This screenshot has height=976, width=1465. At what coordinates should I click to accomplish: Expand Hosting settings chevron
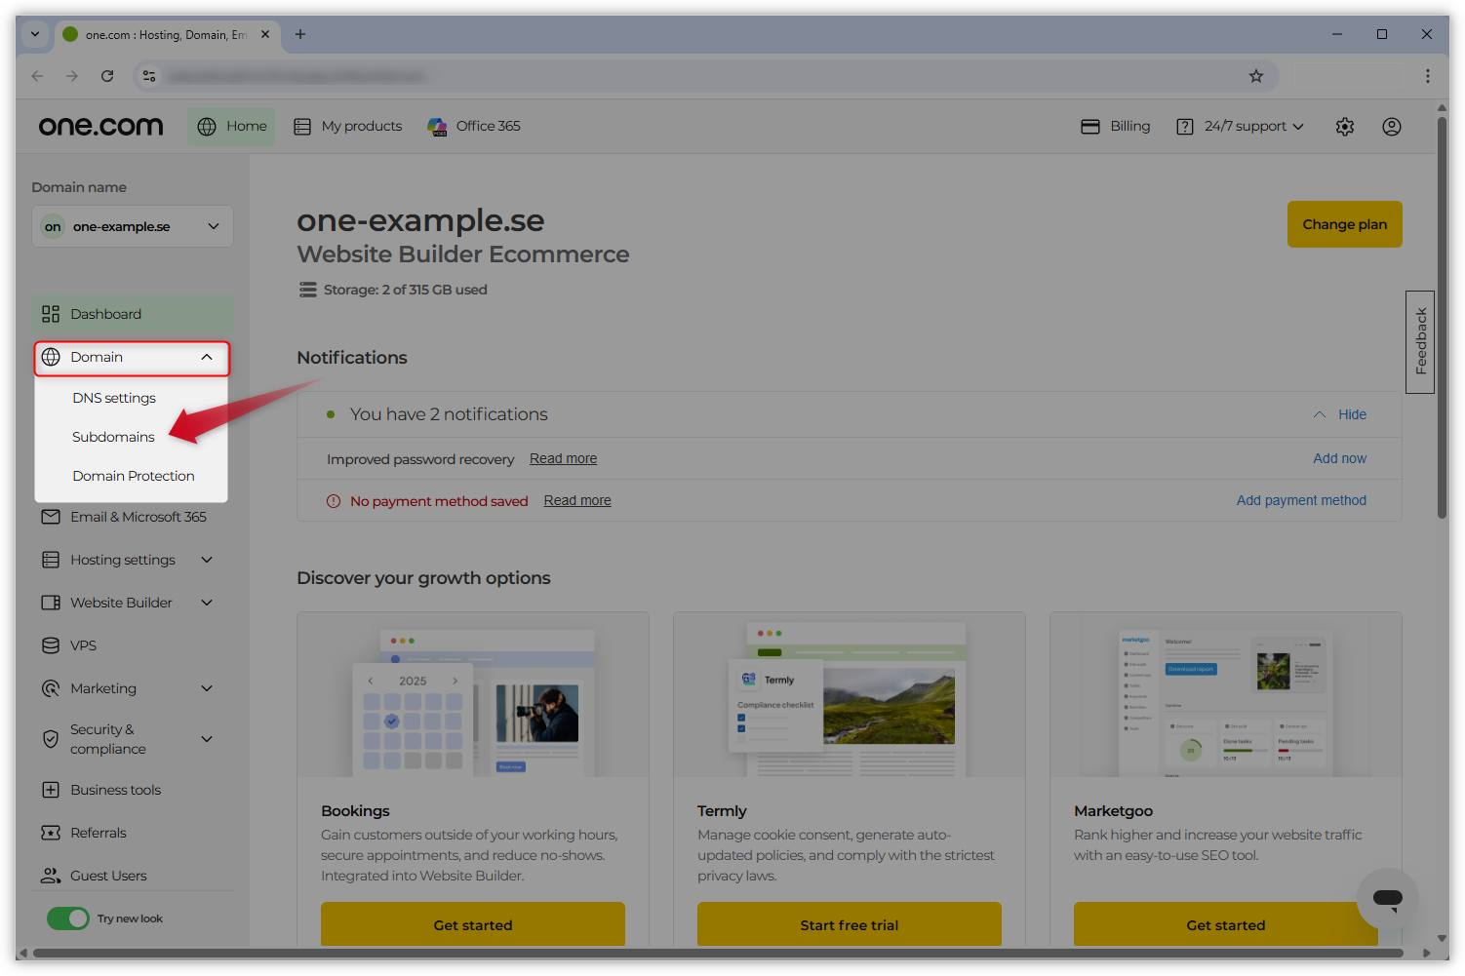[207, 560]
